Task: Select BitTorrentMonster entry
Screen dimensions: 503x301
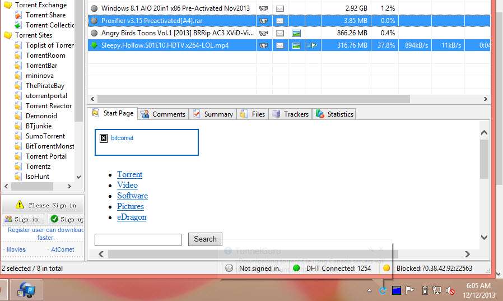Action: pyautogui.click(x=50, y=146)
